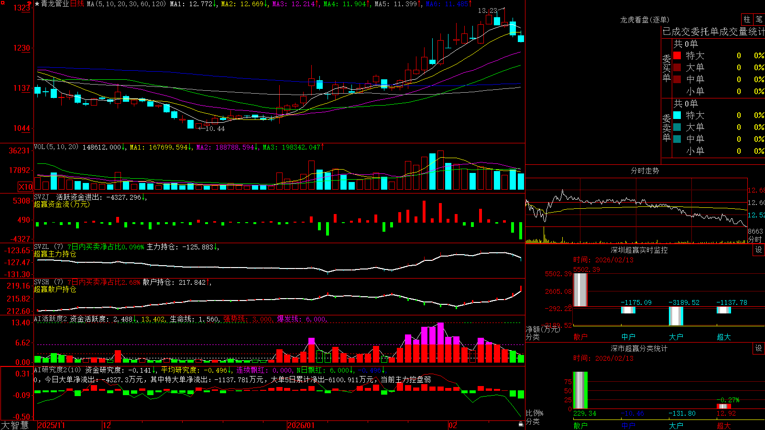The image size is (765, 430).
Task: Select the 2026/01 timeline marker
Action: click(x=301, y=425)
